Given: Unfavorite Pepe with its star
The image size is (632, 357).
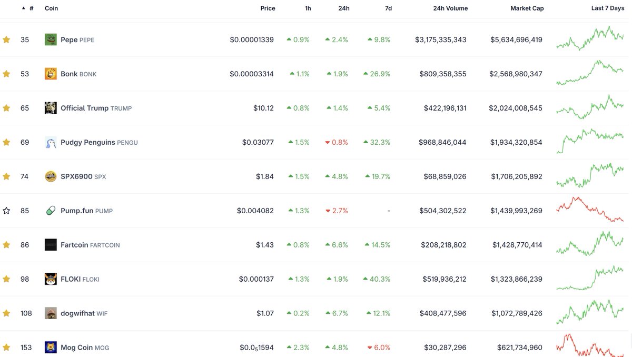Looking at the screenshot, I should point(6,39).
